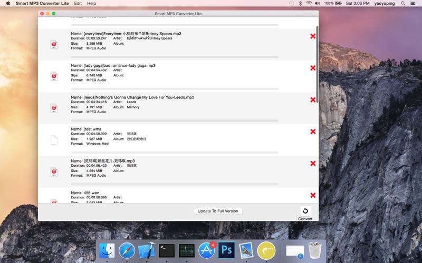
Task: Click Update To Full Version button
Action: click(218, 211)
